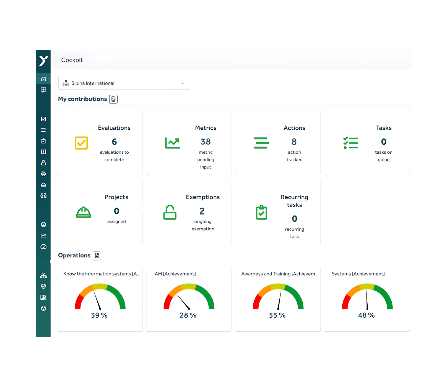Open the speedometer gauge icon in sidebar
This screenshot has width=447, height=387.
[43, 247]
